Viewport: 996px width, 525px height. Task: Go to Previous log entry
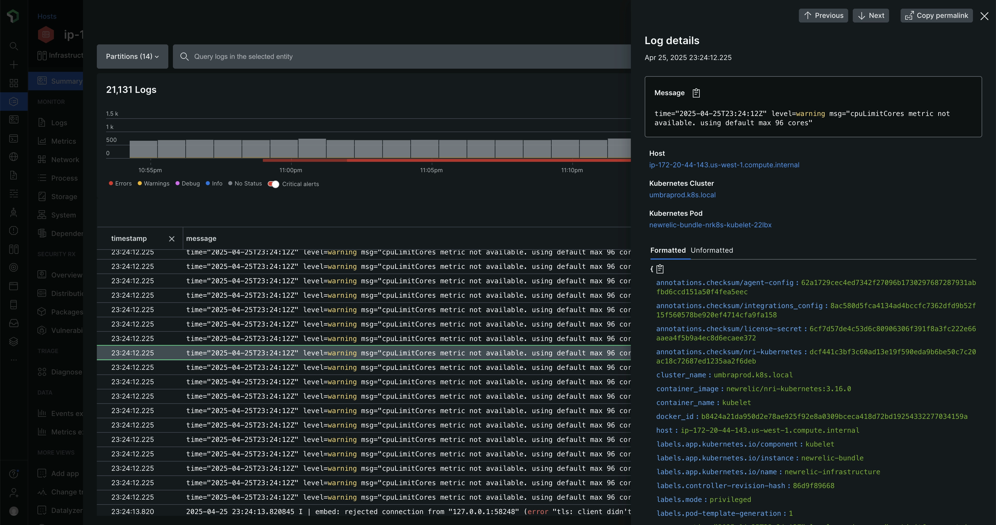point(823,16)
